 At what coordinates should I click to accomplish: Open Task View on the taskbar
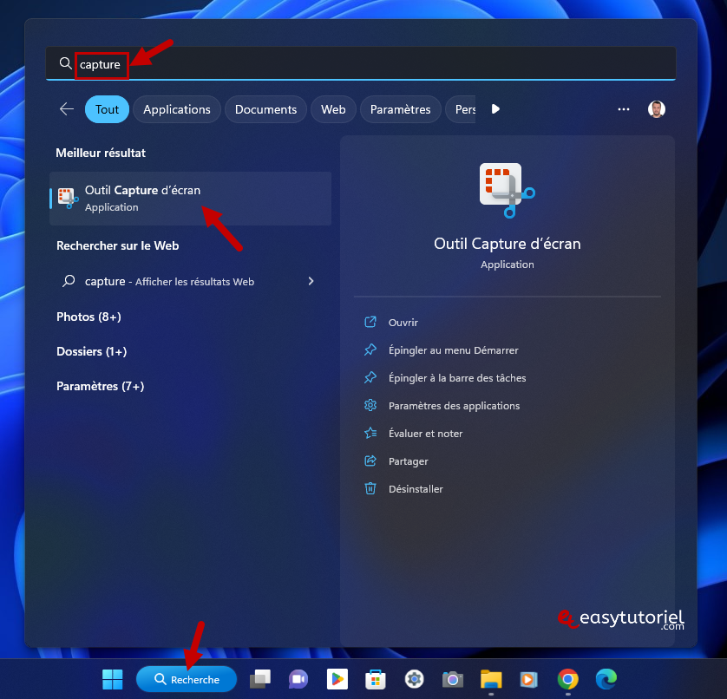pyautogui.click(x=260, y=679)
